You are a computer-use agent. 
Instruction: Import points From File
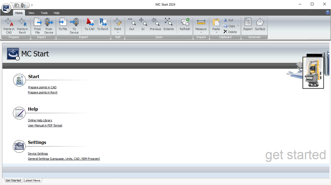[38, 26]
